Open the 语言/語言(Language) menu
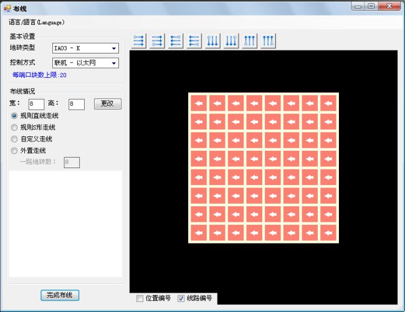 point(36,22)
